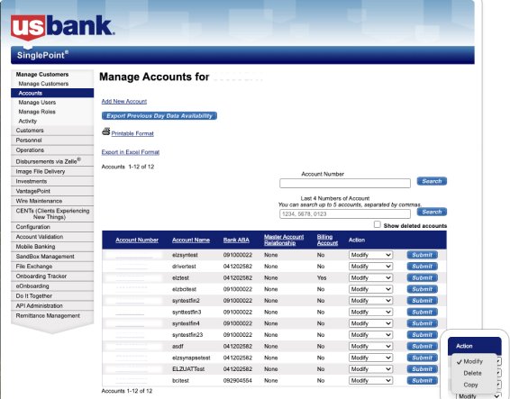Expand the Action dropdown for bcitest
This screenshot has width=510, height=399.
pos(370,380)
